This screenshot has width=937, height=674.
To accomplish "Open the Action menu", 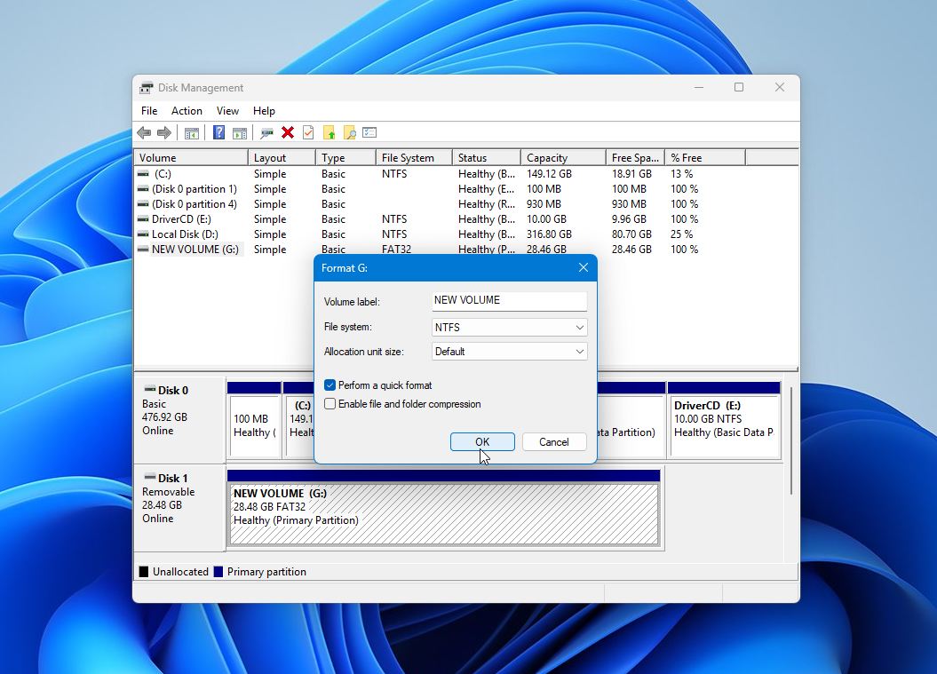I will (187, 110).
